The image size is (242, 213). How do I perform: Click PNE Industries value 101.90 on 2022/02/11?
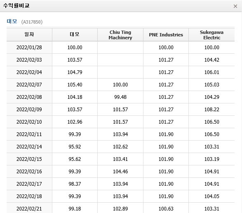166,134
